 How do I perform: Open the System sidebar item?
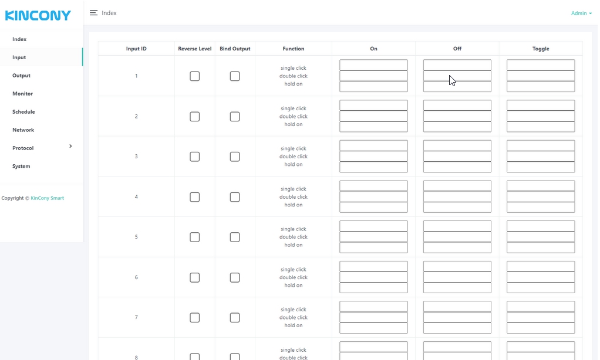tap(21, 167)
